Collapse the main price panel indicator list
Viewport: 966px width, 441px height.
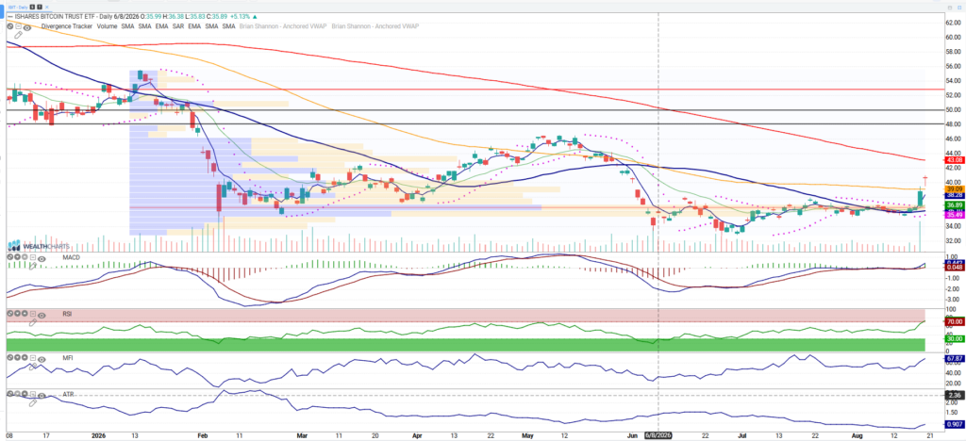coord(19,26)
